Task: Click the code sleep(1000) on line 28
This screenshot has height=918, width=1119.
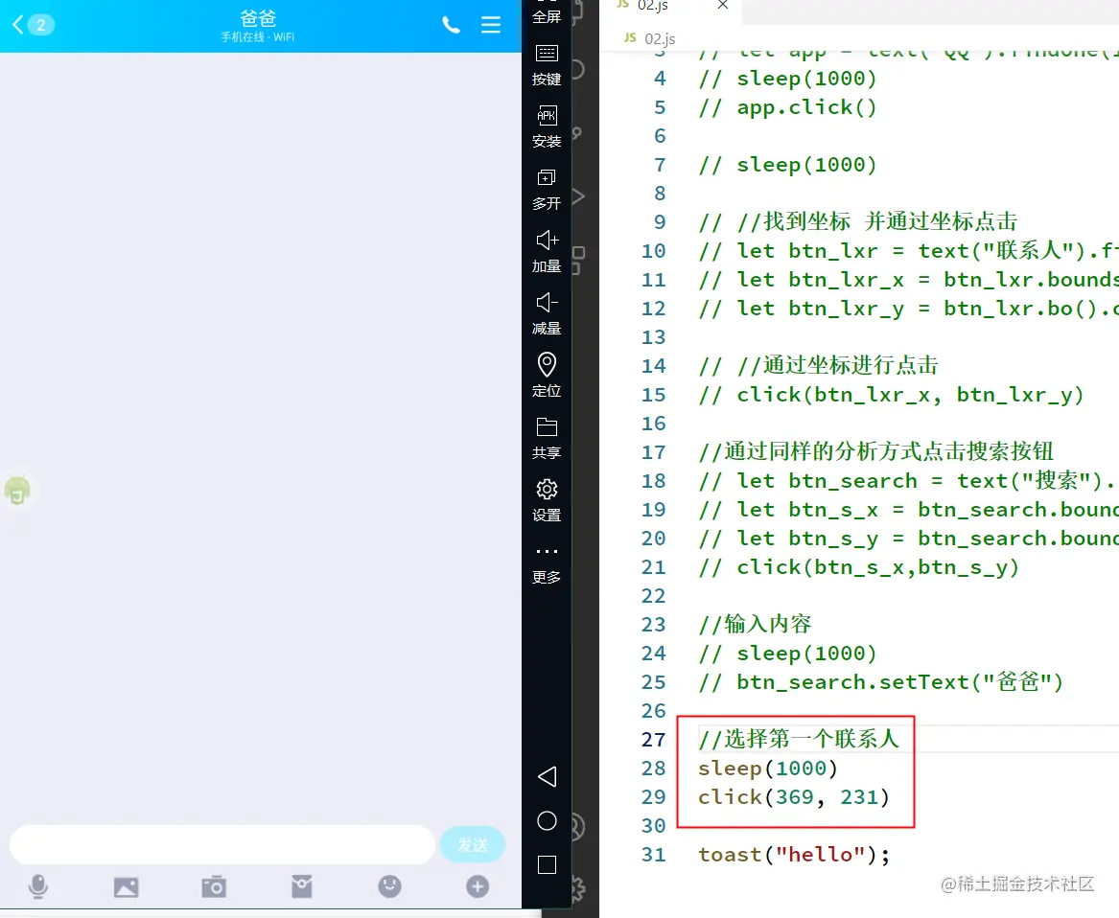Action: pyautogui.click(x=768, y=769)
